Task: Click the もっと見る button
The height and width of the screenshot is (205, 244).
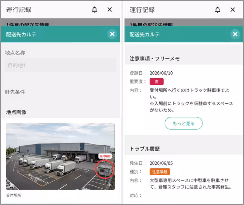Action: pos(184,124)
